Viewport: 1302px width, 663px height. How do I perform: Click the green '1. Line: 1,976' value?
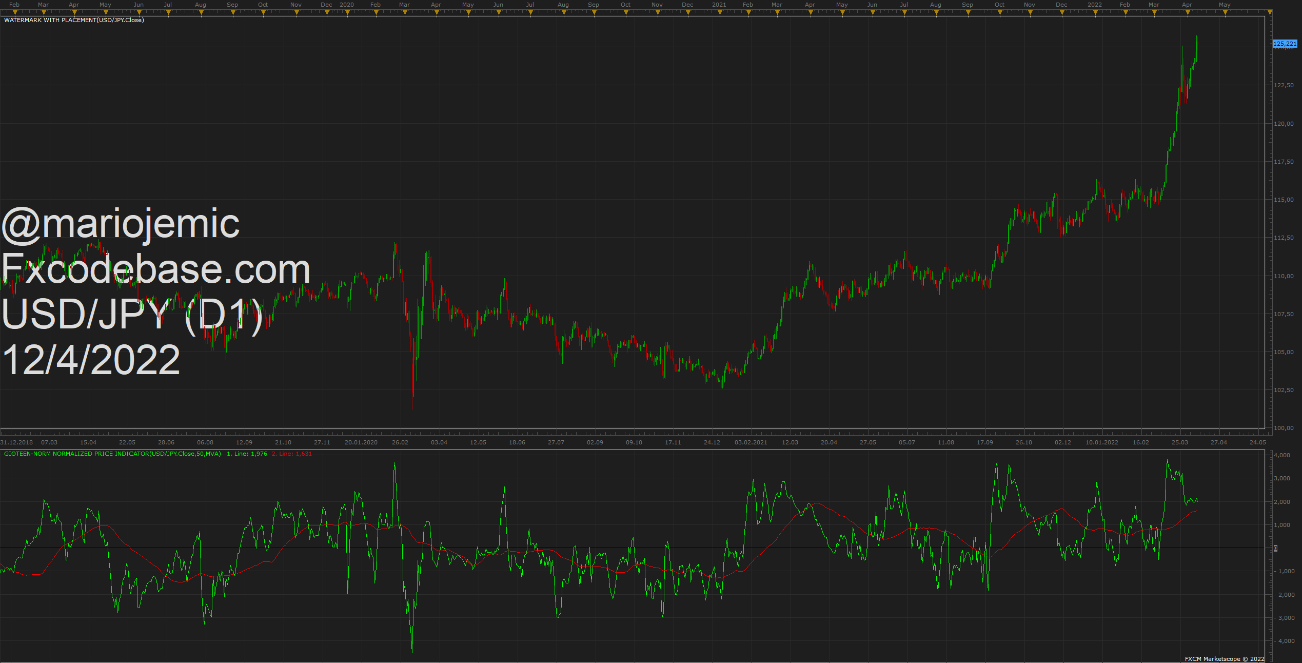(x=247, y=454)
